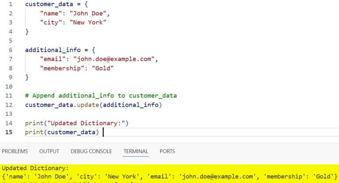Click the "John Doe" string value

(x=88, y=13)
